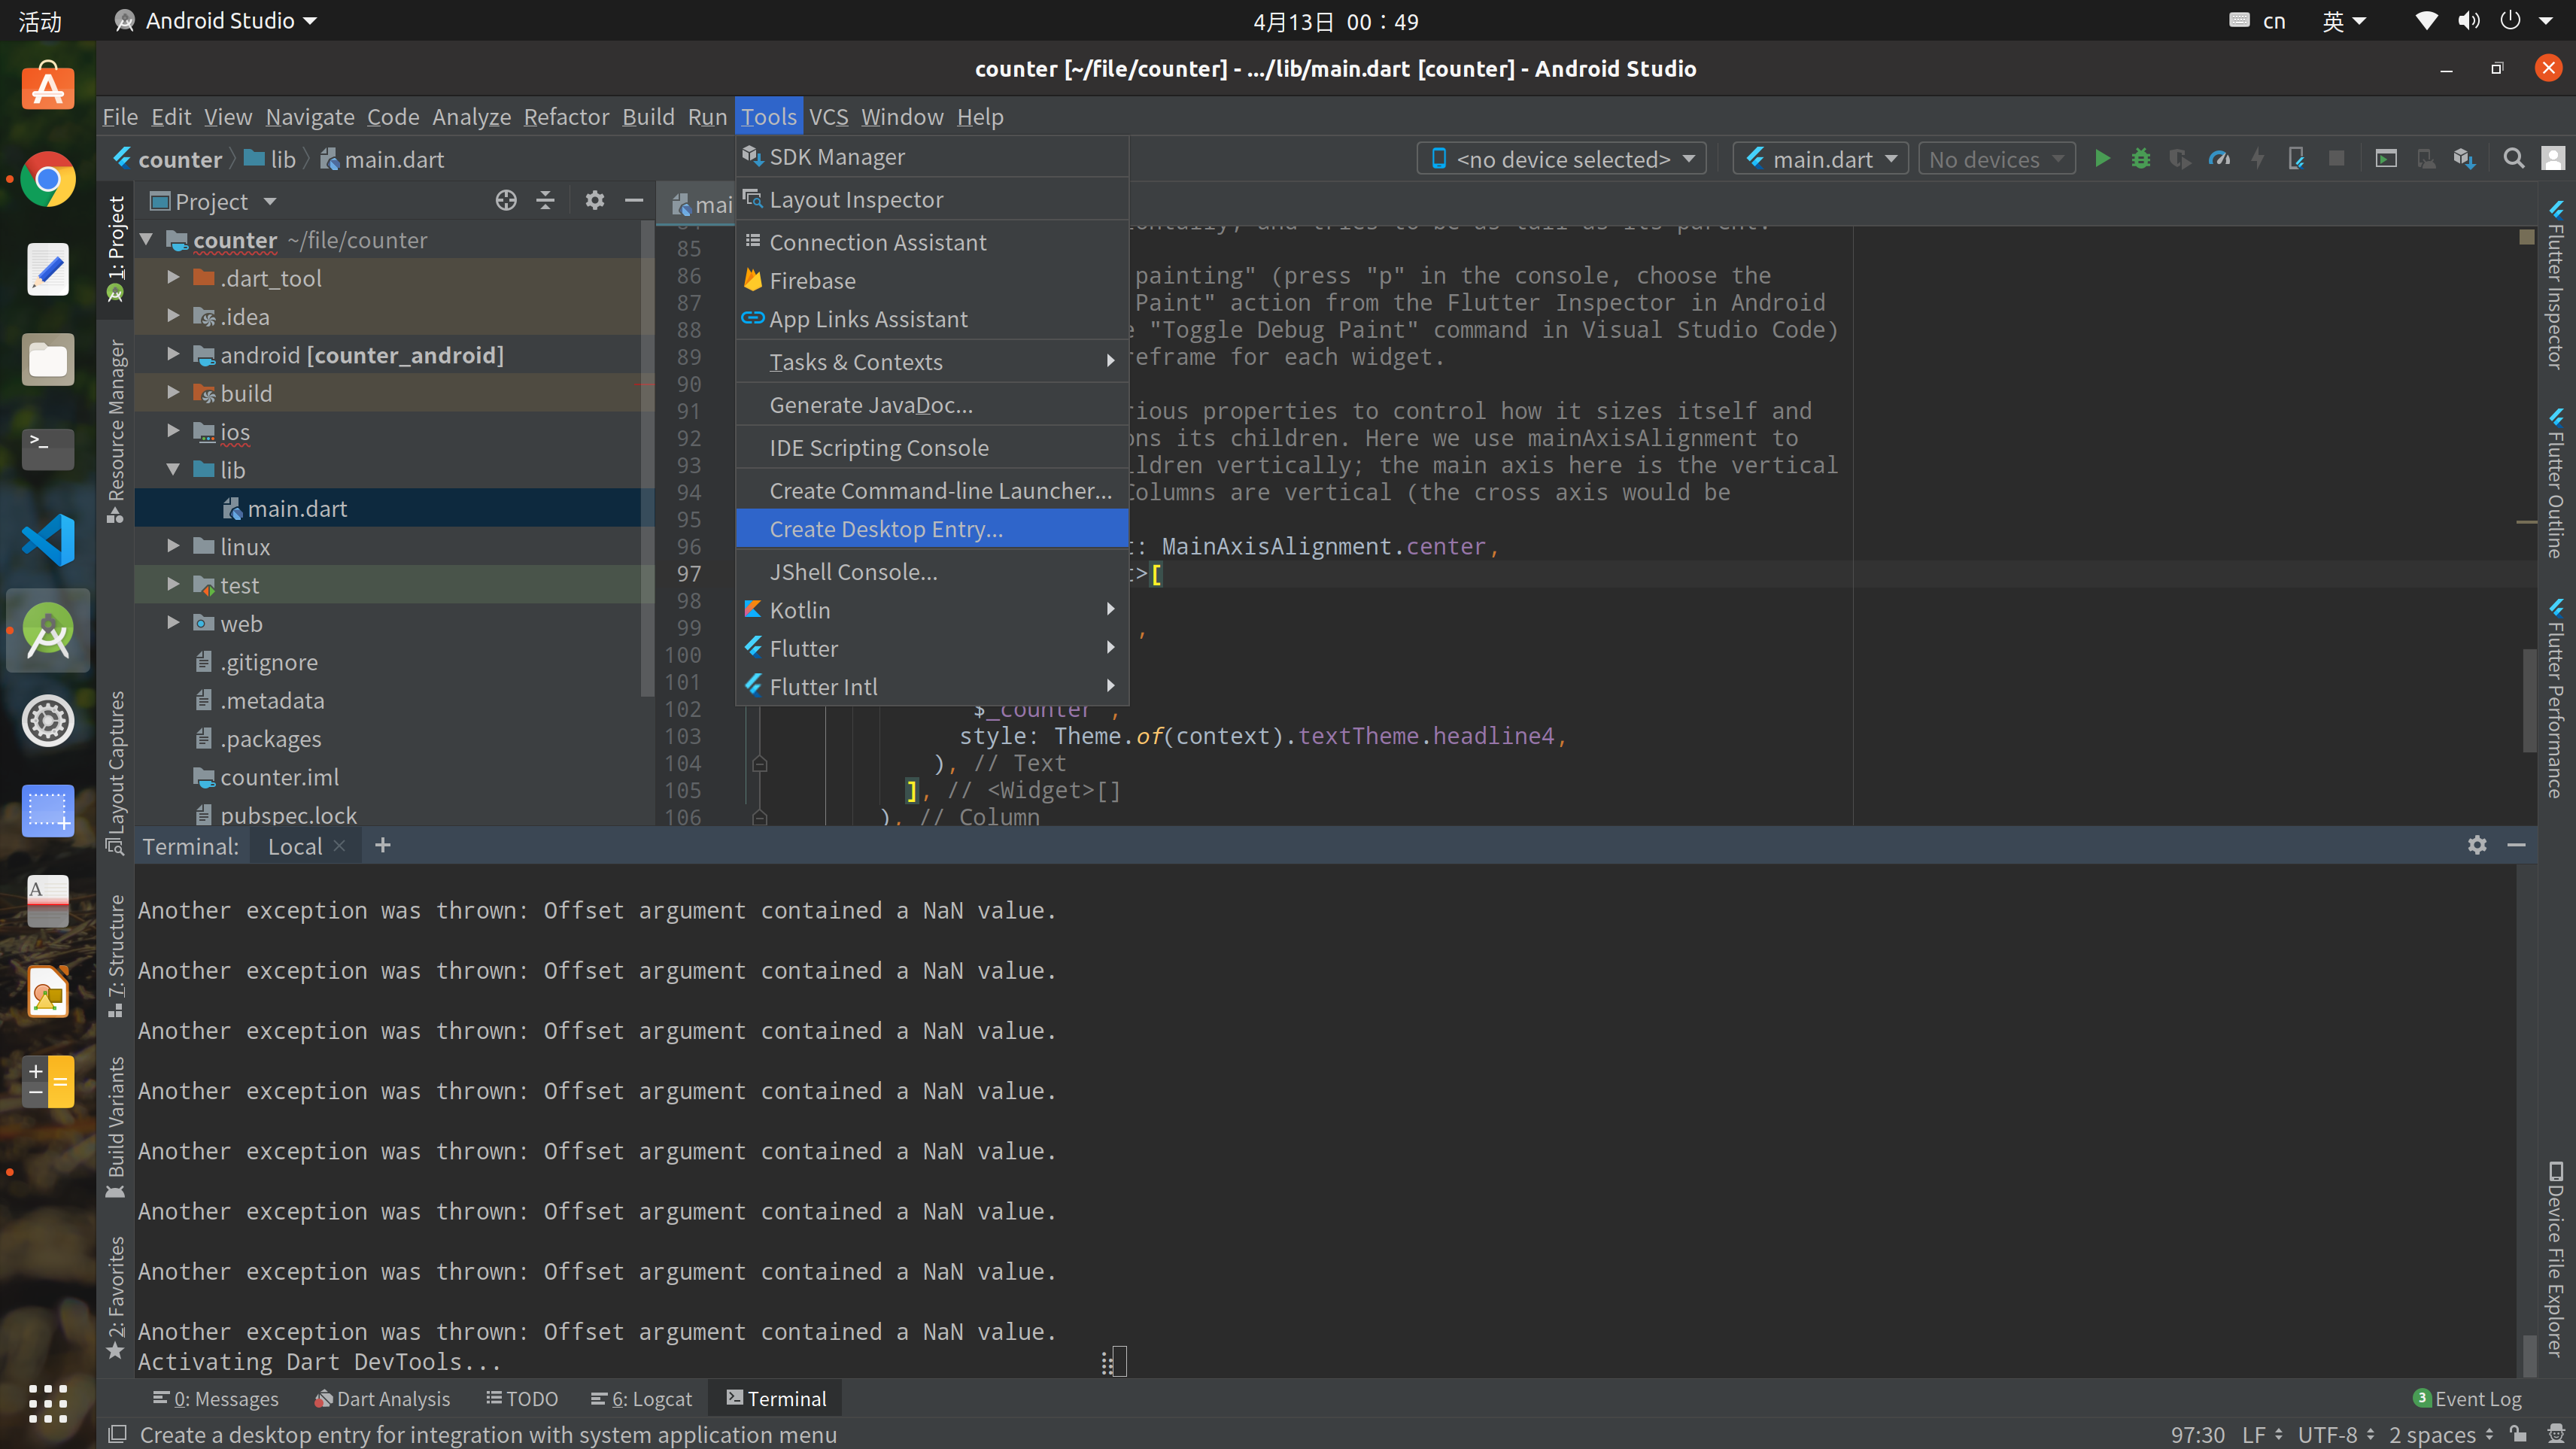Select Firebase in the Tools menu
Viewport: 2576px width, 1449px height.
click(932, 281)
